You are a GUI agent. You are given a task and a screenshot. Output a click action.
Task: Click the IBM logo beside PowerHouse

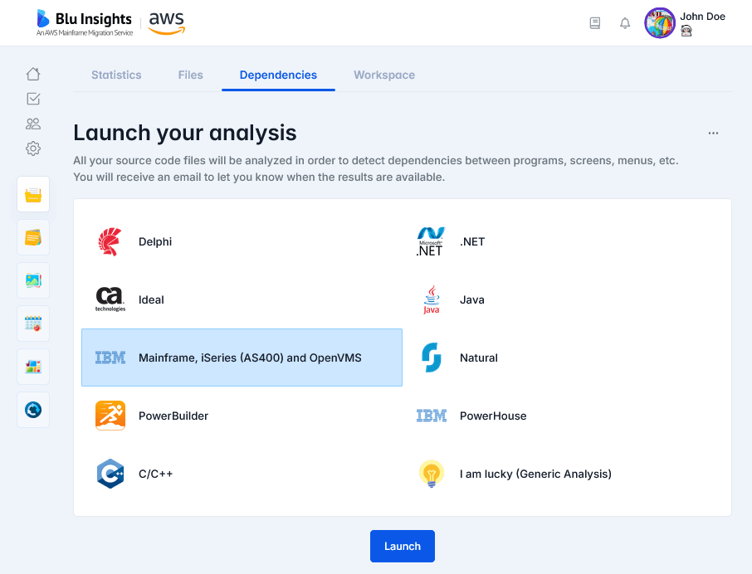[x=431, y=416]
